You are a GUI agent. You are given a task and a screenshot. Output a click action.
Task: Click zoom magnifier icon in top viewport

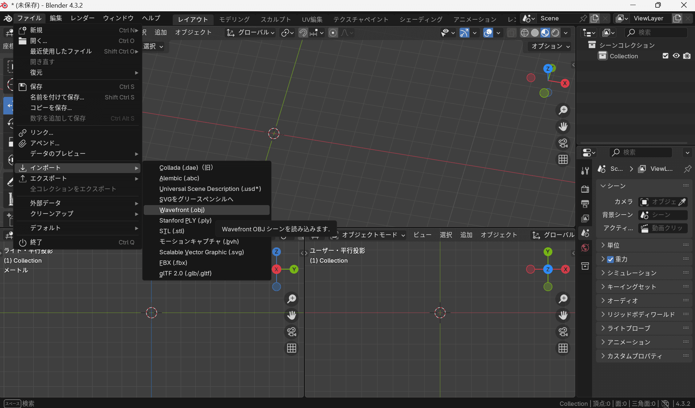pyautogui.click(x=563, y=110)
